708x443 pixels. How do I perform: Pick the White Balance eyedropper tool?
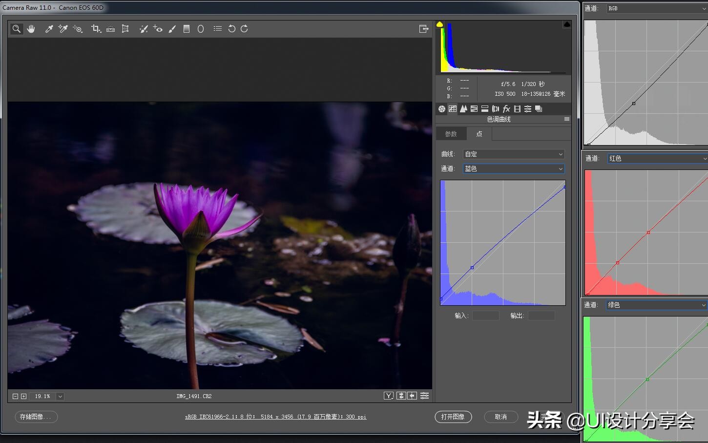(49, 29)
